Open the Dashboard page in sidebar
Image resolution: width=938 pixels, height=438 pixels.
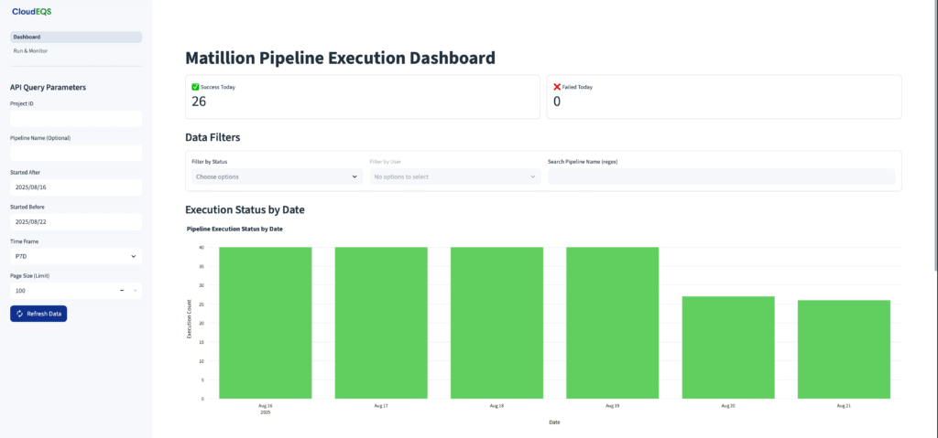click(76, 37)
